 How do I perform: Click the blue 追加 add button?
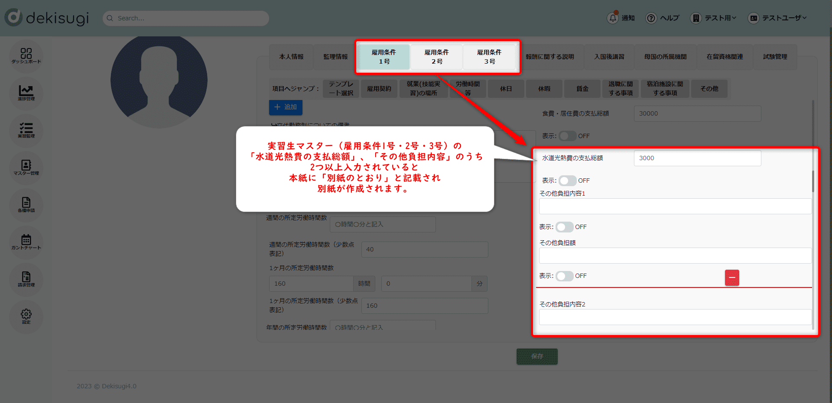click(286, 107)
